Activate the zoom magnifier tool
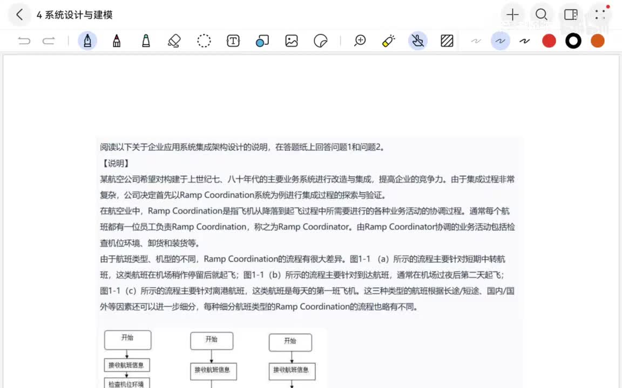Screen dimensions: 622x388 pyautogui.click(x=360, y=41)
